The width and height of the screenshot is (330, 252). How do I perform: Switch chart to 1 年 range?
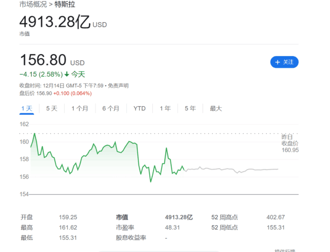pos(165,109)
